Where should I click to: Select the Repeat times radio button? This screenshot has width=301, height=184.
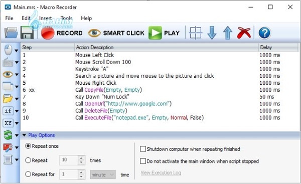(x=28, y=160)
